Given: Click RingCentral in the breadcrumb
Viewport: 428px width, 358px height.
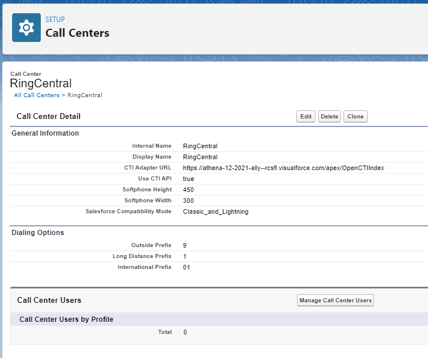Looking at the screenshot, I should point(85,95).
